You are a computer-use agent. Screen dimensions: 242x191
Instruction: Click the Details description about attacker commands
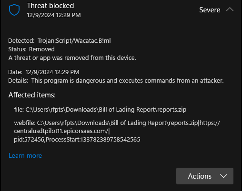[116, 81]
